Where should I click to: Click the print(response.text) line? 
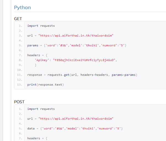[45, 85]
